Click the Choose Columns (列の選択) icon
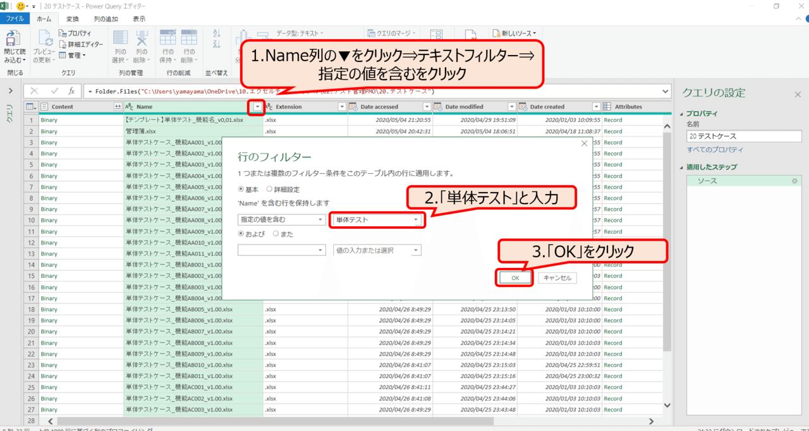Image resolution: width=809 pixels, height=431 pixels. pos(119,37)
